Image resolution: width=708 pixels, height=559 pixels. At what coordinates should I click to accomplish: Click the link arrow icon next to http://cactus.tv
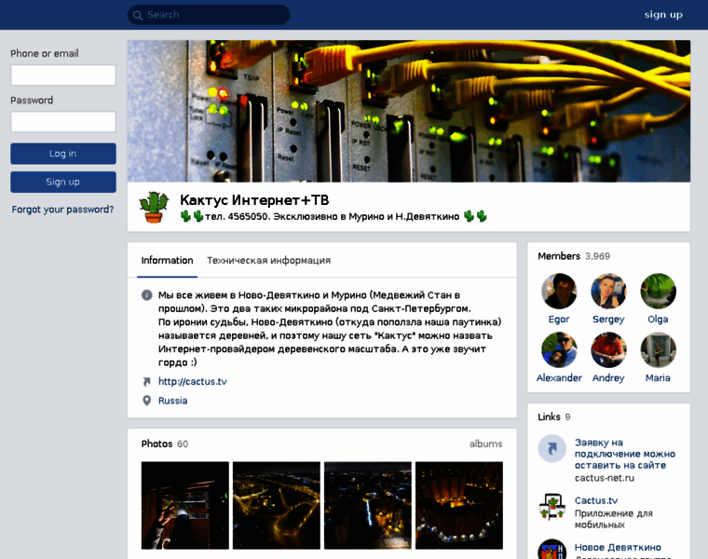click(x=147, y=382)
